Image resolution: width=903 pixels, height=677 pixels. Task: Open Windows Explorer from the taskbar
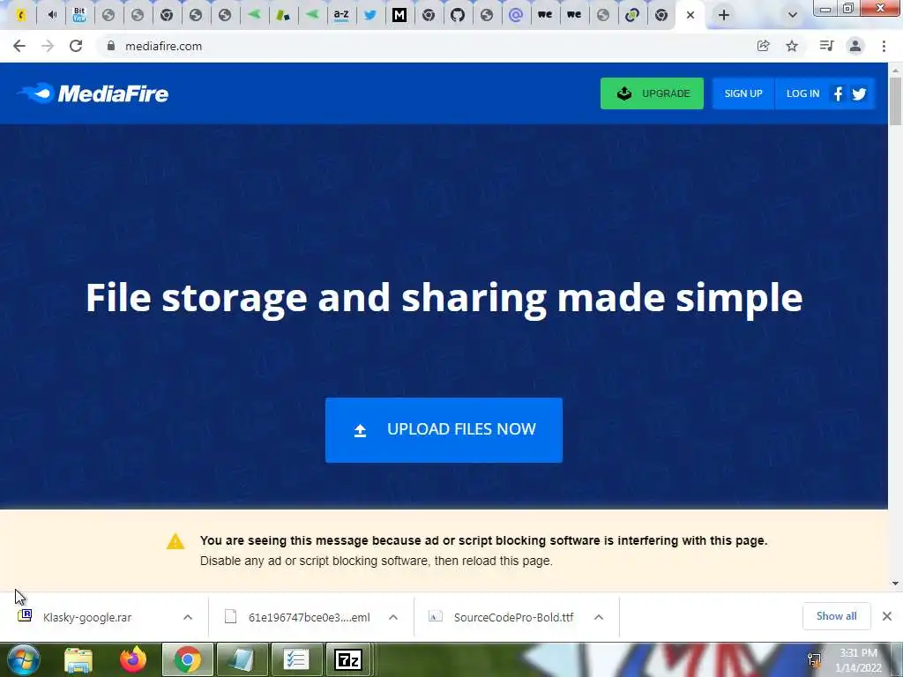78,659
